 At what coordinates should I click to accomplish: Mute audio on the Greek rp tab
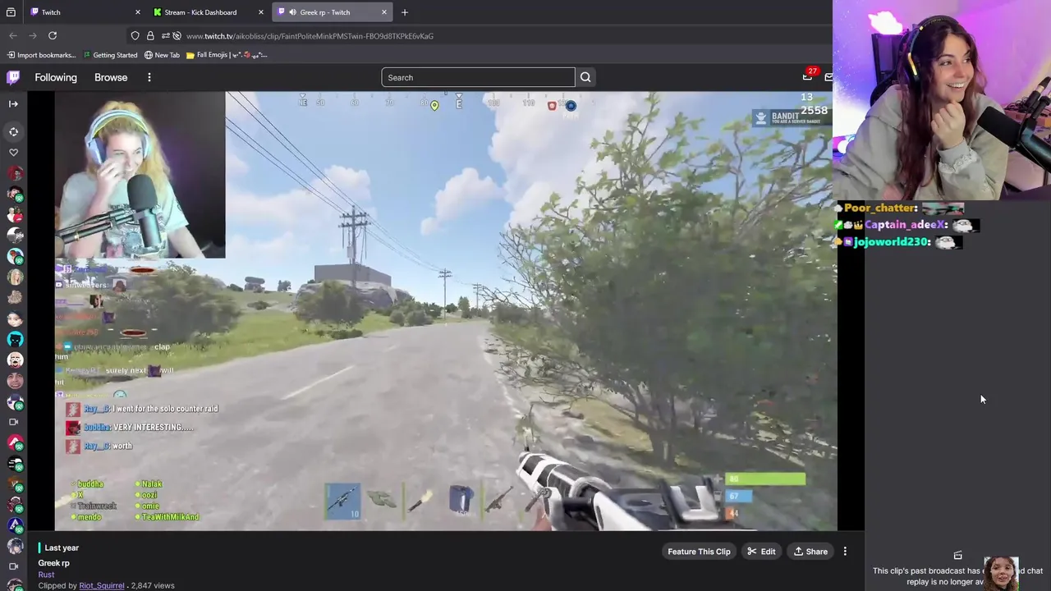click(293, 12)
